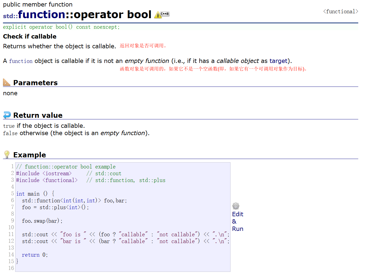Click the foo.swap(bar) statement in the code

pos(42,221)
